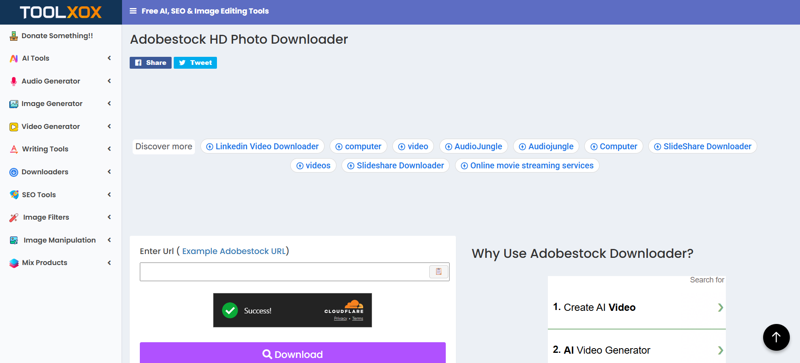The image size is (800, 363).
Task: Click the hamburger menu icon in header
Action: 133,11
